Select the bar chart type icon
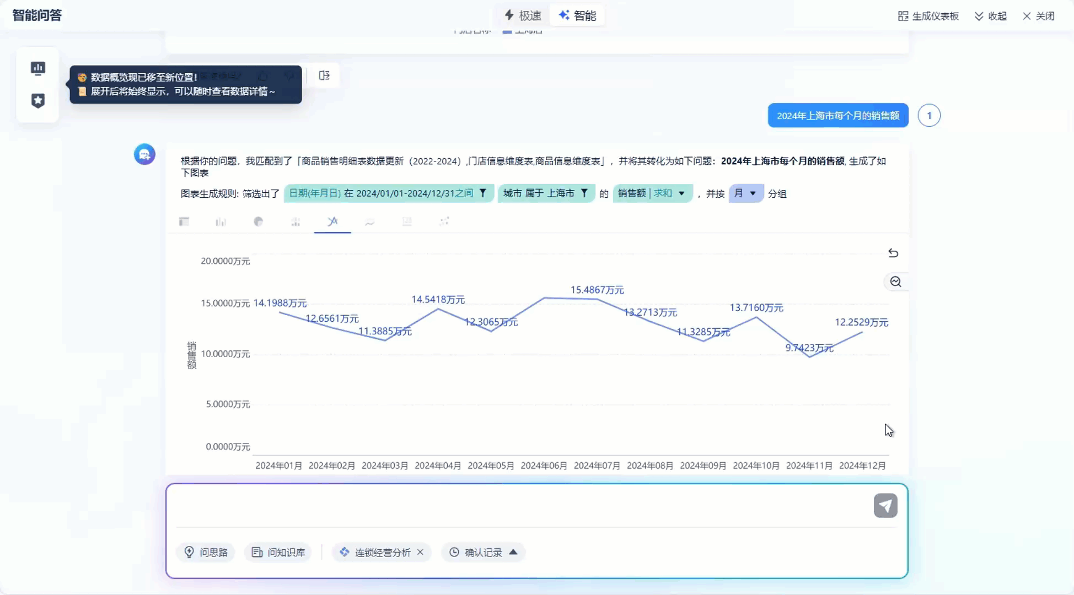Image resolution: width=1074 pixels, height=595 pixels. pyautogui.click(x=221, y=221)
